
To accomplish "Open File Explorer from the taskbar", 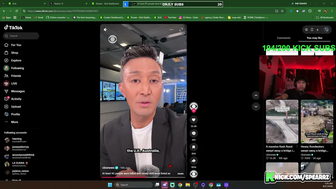I will click(x=188, y=185).
